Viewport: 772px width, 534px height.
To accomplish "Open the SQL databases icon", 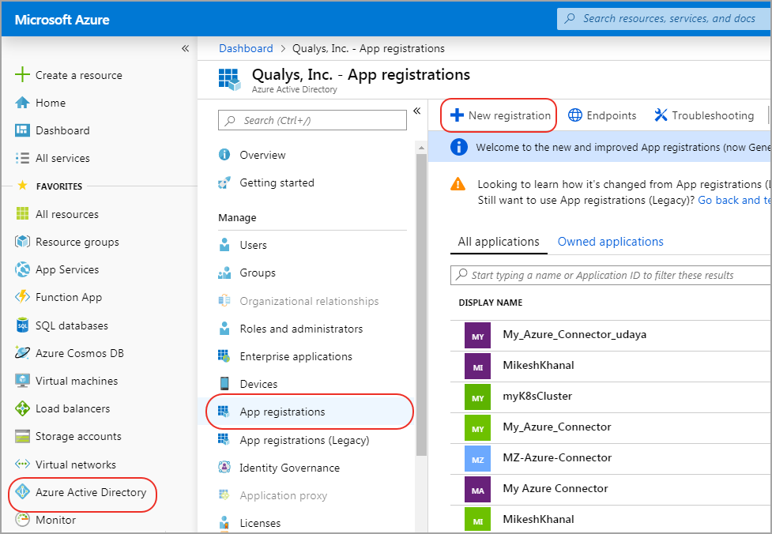I will [22, 325].
